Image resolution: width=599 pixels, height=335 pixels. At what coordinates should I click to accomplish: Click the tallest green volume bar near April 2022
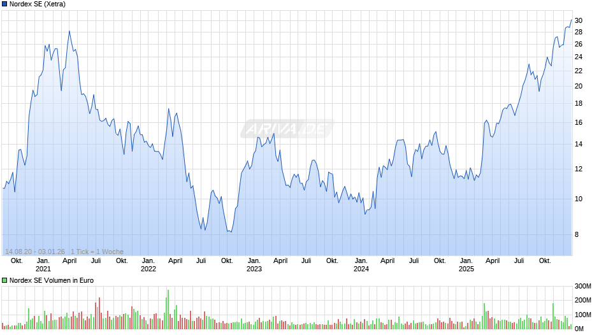click(168, 310)
